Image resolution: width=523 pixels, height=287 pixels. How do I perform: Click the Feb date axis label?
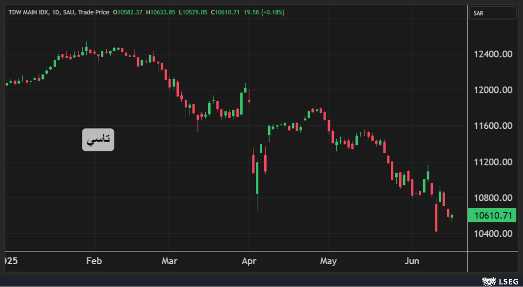click(x=94, y=261)
